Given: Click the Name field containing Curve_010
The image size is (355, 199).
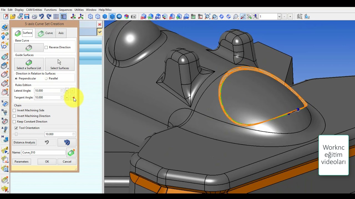Looking at the screenshot, I should pos(43,153).
